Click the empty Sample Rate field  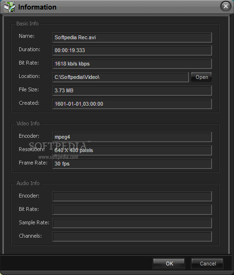tap(132, 223)
